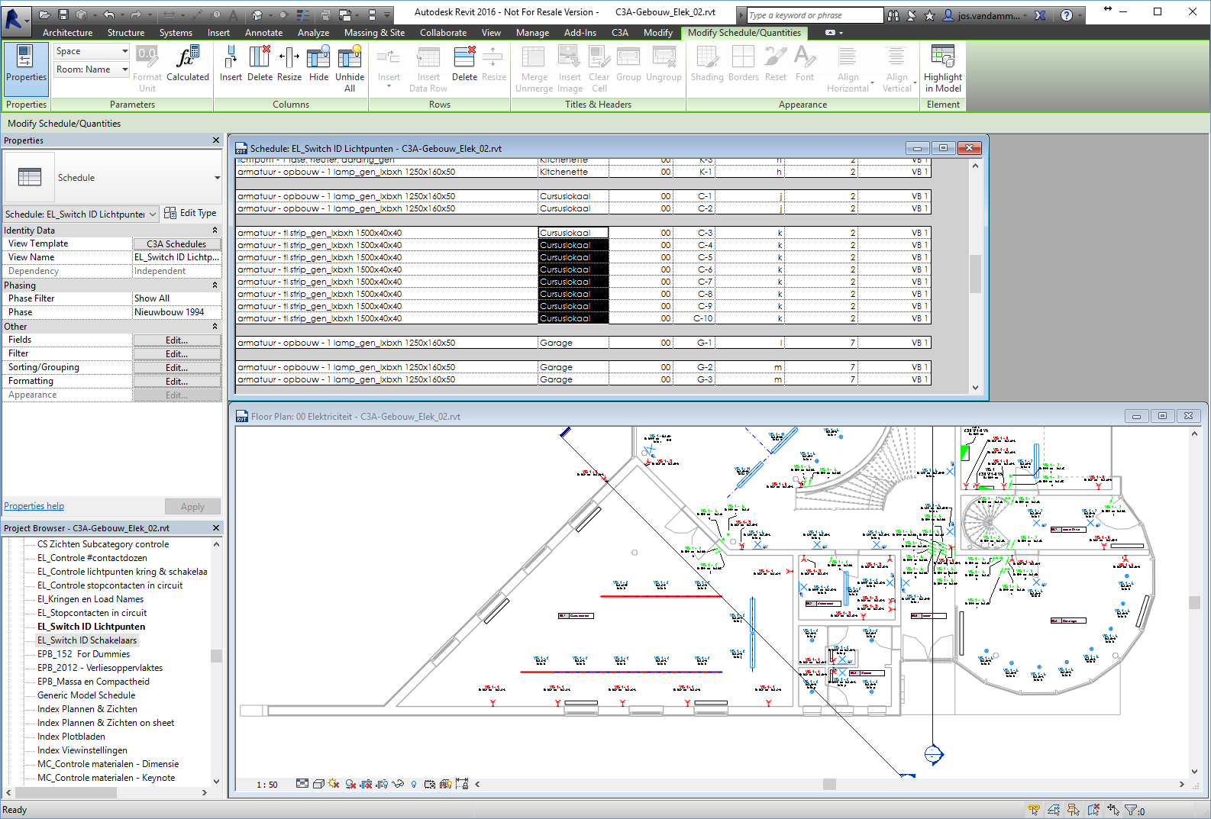The image size is (1211, 819).
Task: Open the user account jos.vandamm dropdown
Action: [x=986, y=15]
